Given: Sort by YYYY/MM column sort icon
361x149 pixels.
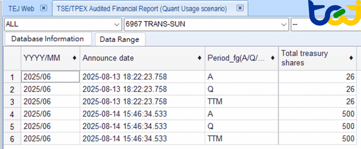Looking at the screenshot, I should pos(74,58).
